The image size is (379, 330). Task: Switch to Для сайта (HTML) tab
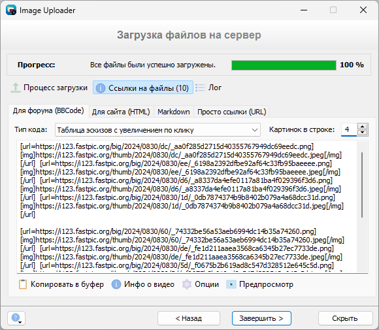point(121,112)
